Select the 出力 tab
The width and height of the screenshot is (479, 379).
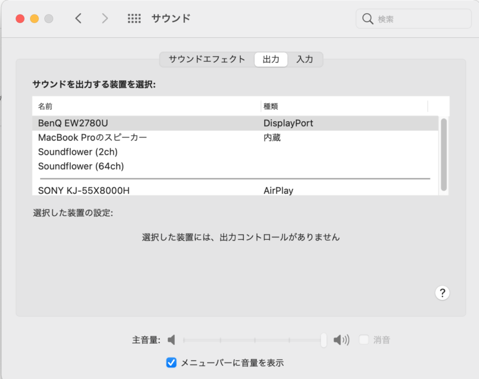click(271, 59)
